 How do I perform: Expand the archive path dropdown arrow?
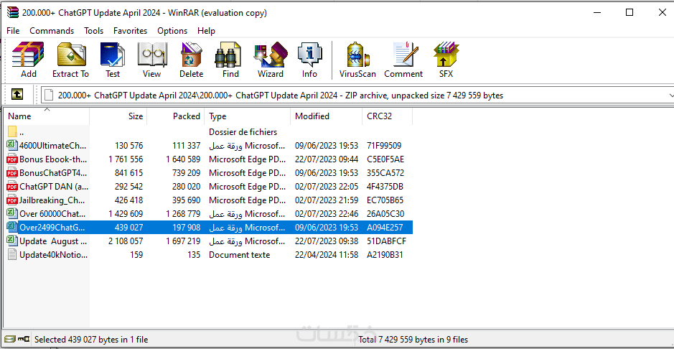[671, 95]
